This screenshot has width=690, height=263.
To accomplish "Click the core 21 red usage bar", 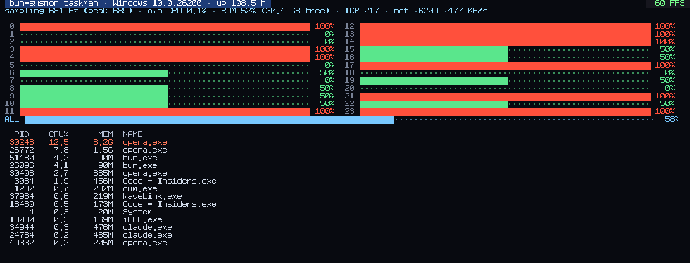I will (506, 96).
